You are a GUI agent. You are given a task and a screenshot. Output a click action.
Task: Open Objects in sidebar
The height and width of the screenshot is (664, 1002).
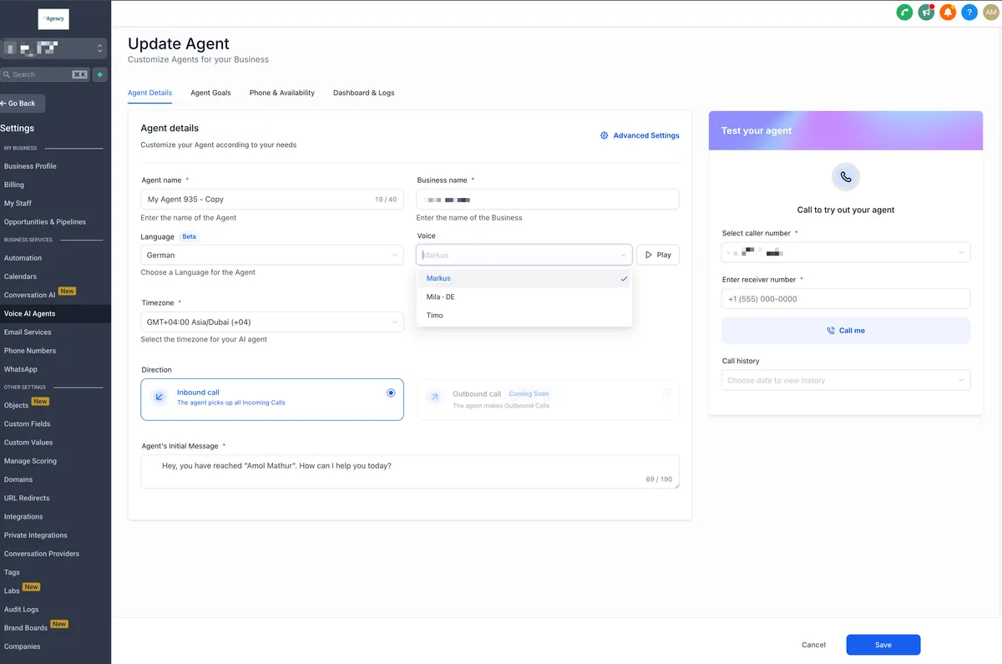tap(17, 405)
